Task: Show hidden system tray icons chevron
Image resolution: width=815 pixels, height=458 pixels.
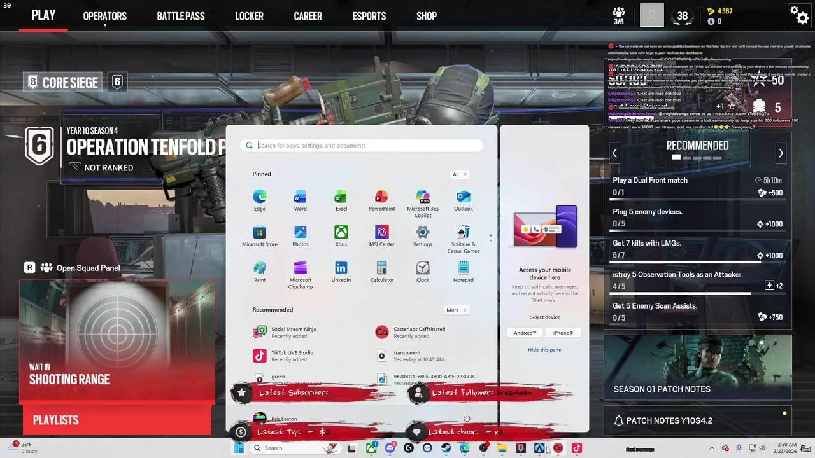Action: click(712, 448)
